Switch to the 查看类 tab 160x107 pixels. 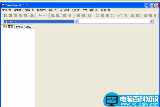(x=19, y=27)
